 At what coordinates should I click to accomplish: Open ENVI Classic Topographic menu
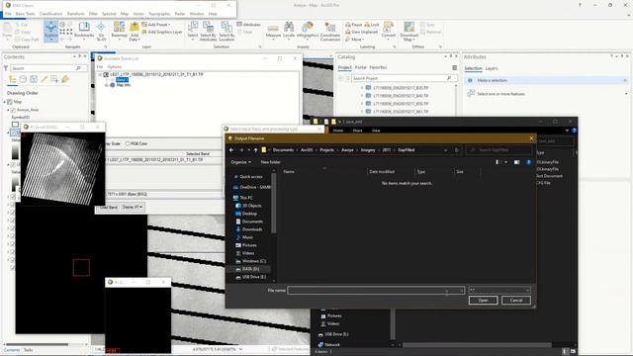(x=159, y=14)
